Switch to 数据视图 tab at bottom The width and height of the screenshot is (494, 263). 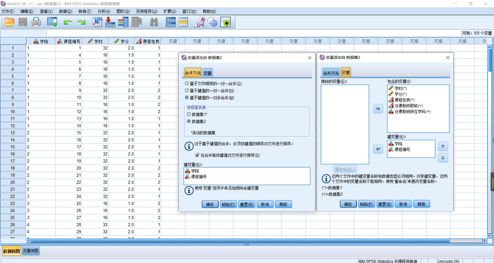tap(11, 251)
